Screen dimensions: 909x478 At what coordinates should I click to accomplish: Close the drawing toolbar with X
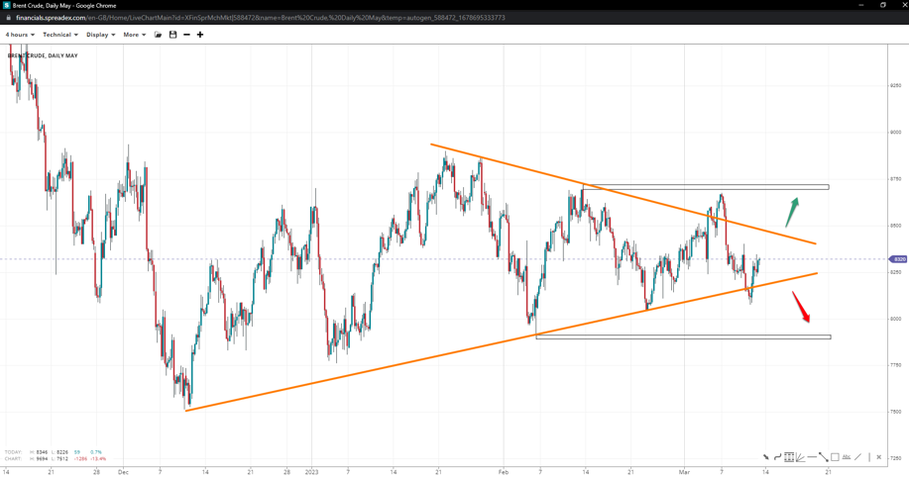(x=878, y=457)
